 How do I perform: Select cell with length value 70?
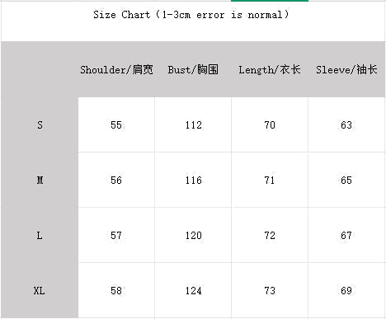tap(270, 125)
